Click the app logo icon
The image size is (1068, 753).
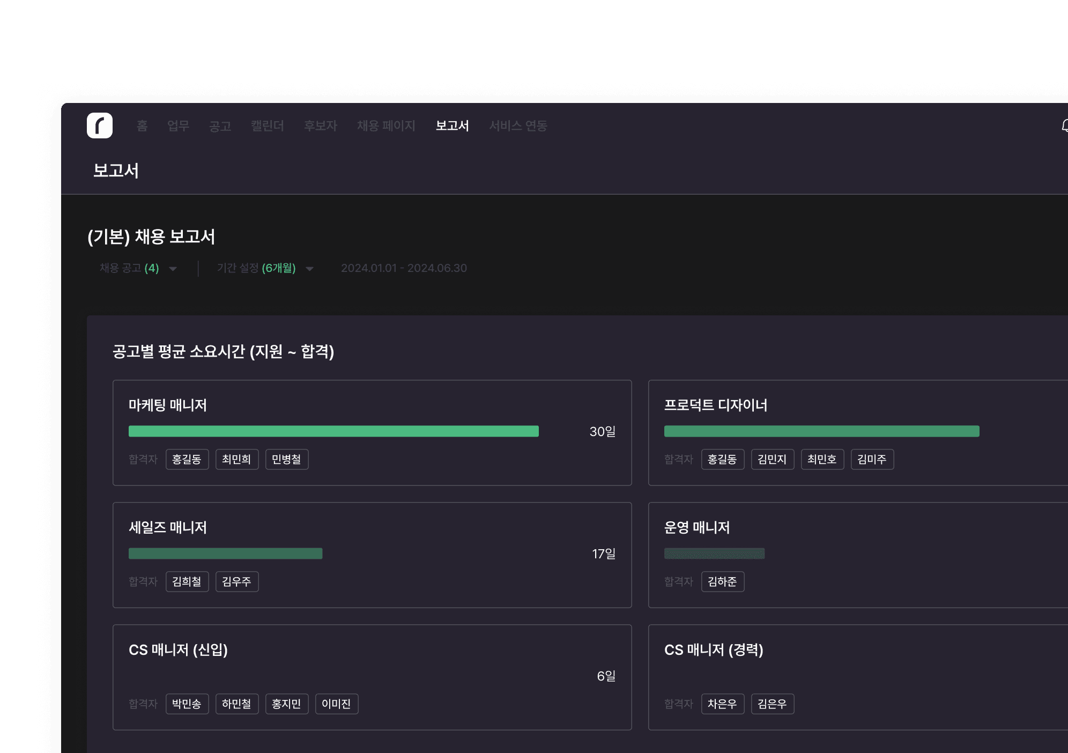100,125
